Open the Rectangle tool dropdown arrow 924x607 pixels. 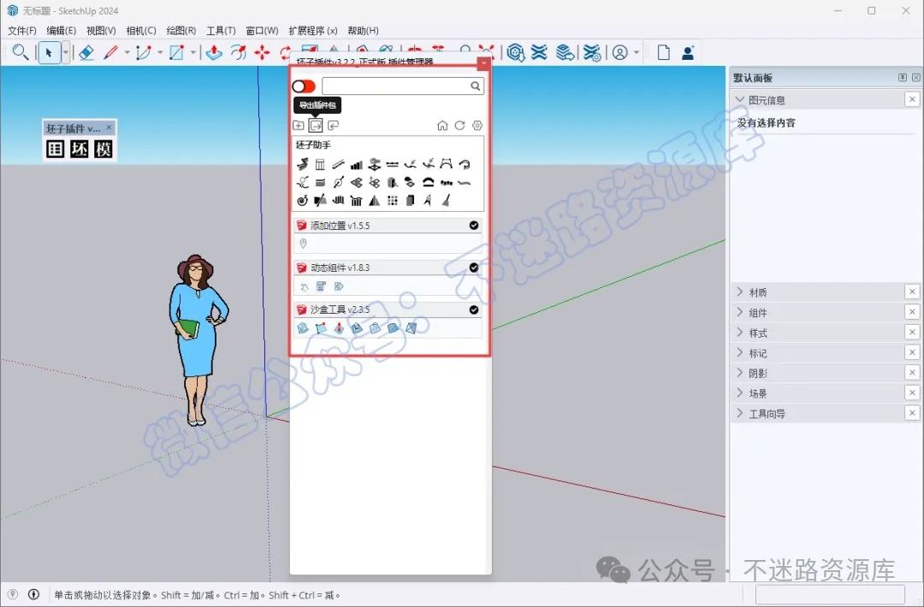(x=192, y=52)
